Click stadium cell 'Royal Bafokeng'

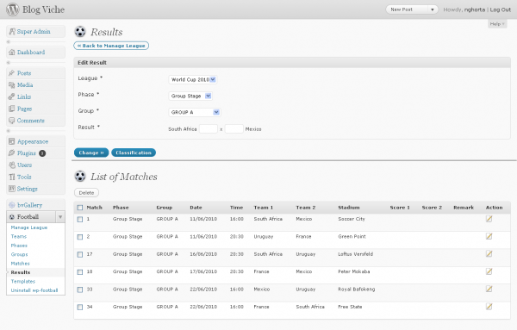(357, 290)
